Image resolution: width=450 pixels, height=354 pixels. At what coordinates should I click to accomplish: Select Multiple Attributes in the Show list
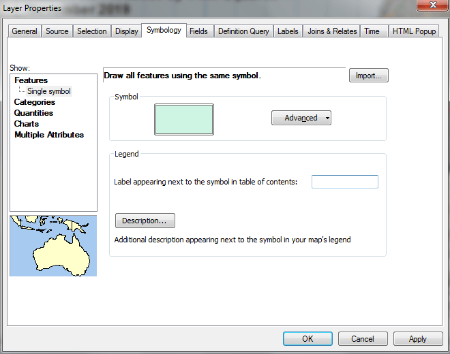[x=49, y=135]
